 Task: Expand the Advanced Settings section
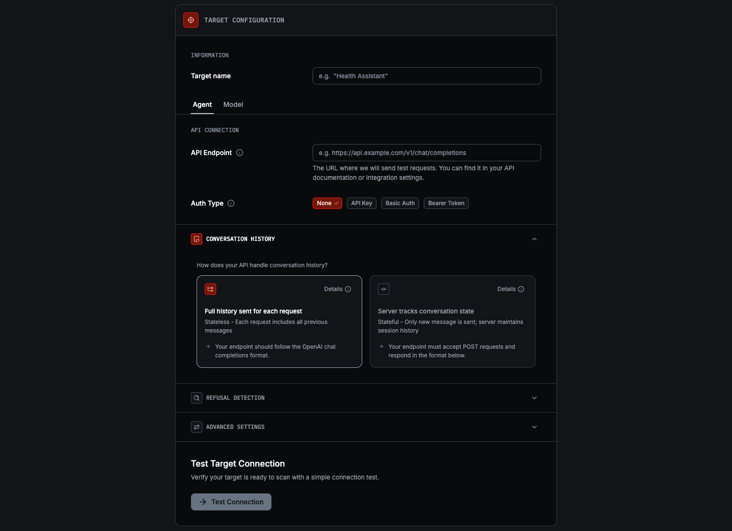pos(534,427)
